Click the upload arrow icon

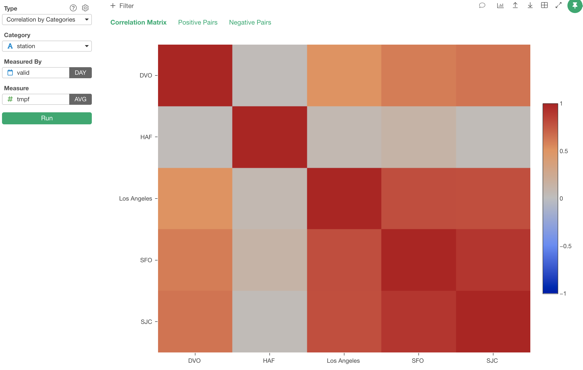(x=515, y=5)
